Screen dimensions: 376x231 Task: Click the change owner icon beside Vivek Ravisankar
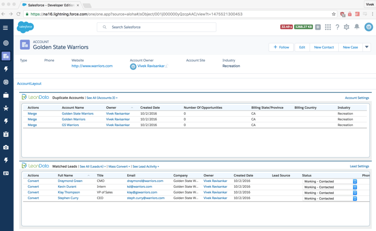click(x=167, y=65)
